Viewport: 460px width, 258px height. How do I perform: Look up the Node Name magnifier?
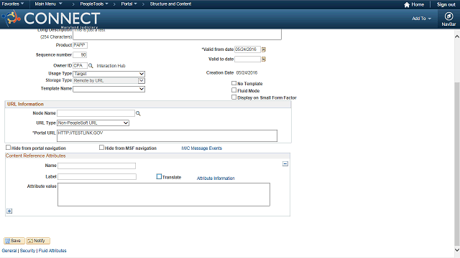click(138, 113)
